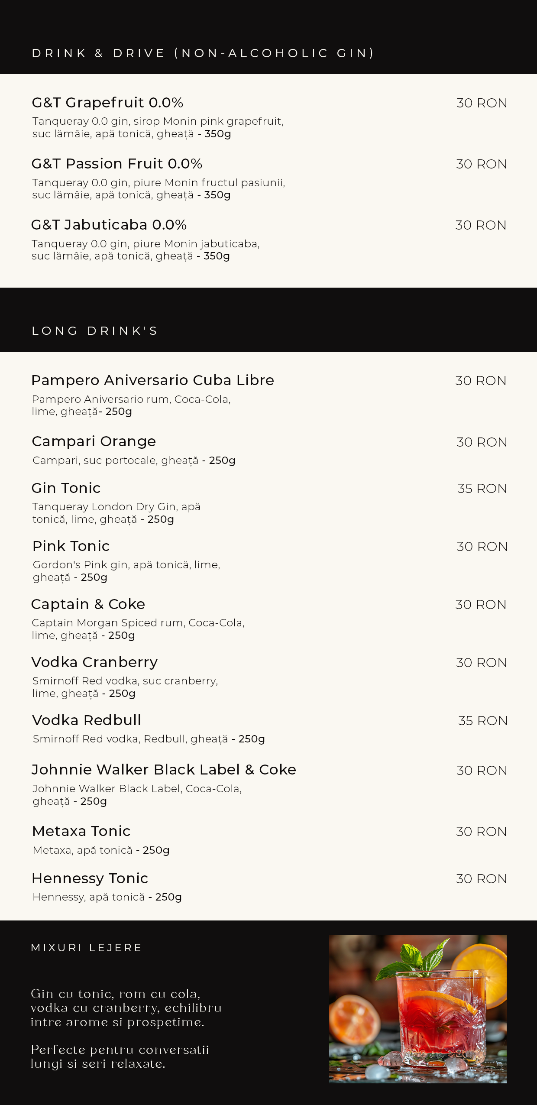
Task: Click the Long Drink's section header
Action: [x=95, y=331]
